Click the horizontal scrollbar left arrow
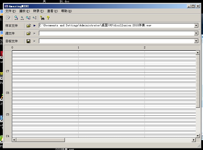This screenshot has width=203, height=150. (x=14, y=140)
